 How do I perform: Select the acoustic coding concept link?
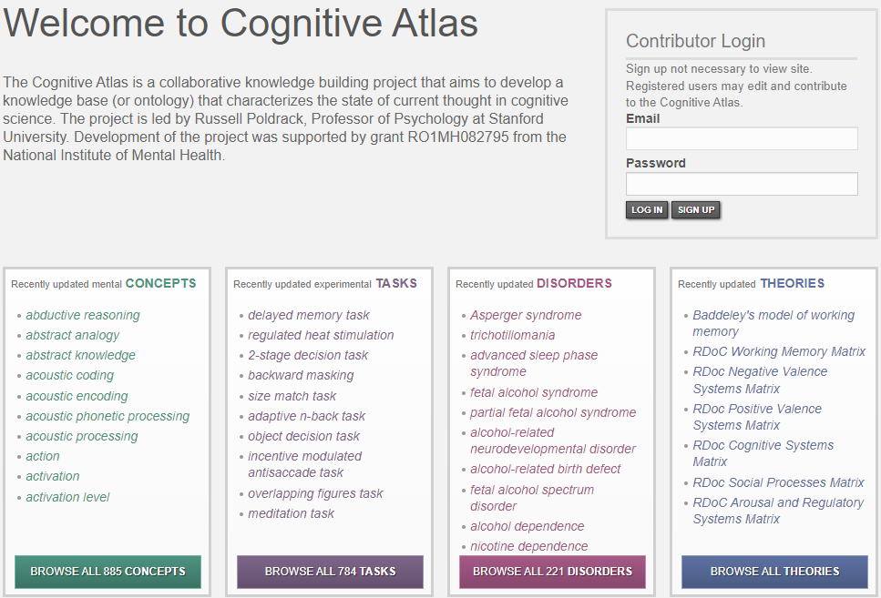pos(69,375)
